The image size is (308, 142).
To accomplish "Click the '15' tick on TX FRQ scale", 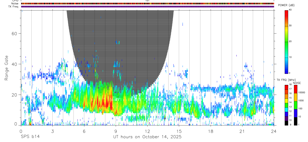I will (290, 98).
